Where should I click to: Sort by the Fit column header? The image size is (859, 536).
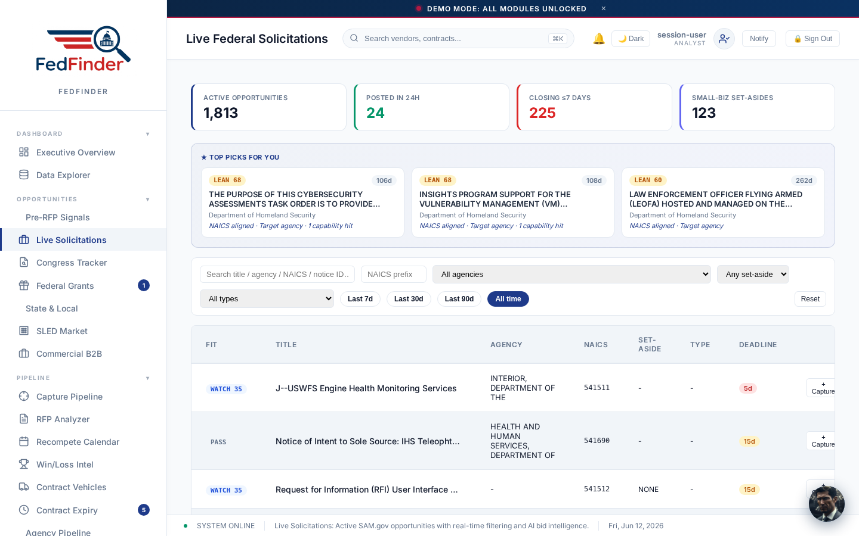[x=211, y=345]
